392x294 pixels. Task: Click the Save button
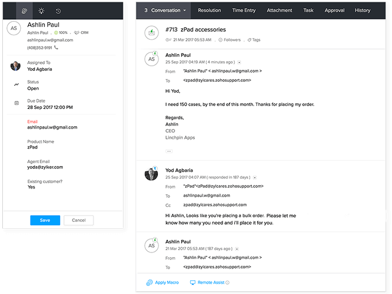click(x=44, y=220)
